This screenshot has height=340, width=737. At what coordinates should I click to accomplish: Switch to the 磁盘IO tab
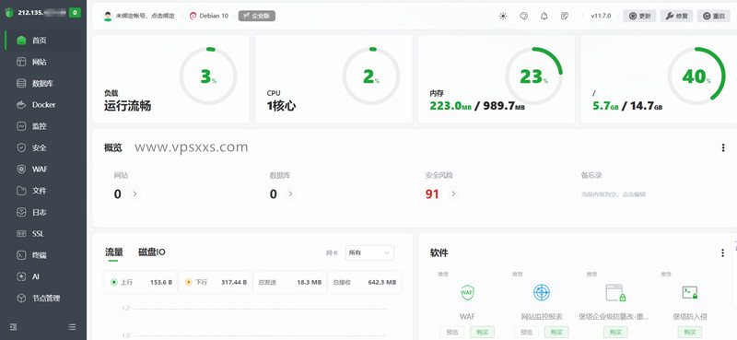(x=152, y=252)
